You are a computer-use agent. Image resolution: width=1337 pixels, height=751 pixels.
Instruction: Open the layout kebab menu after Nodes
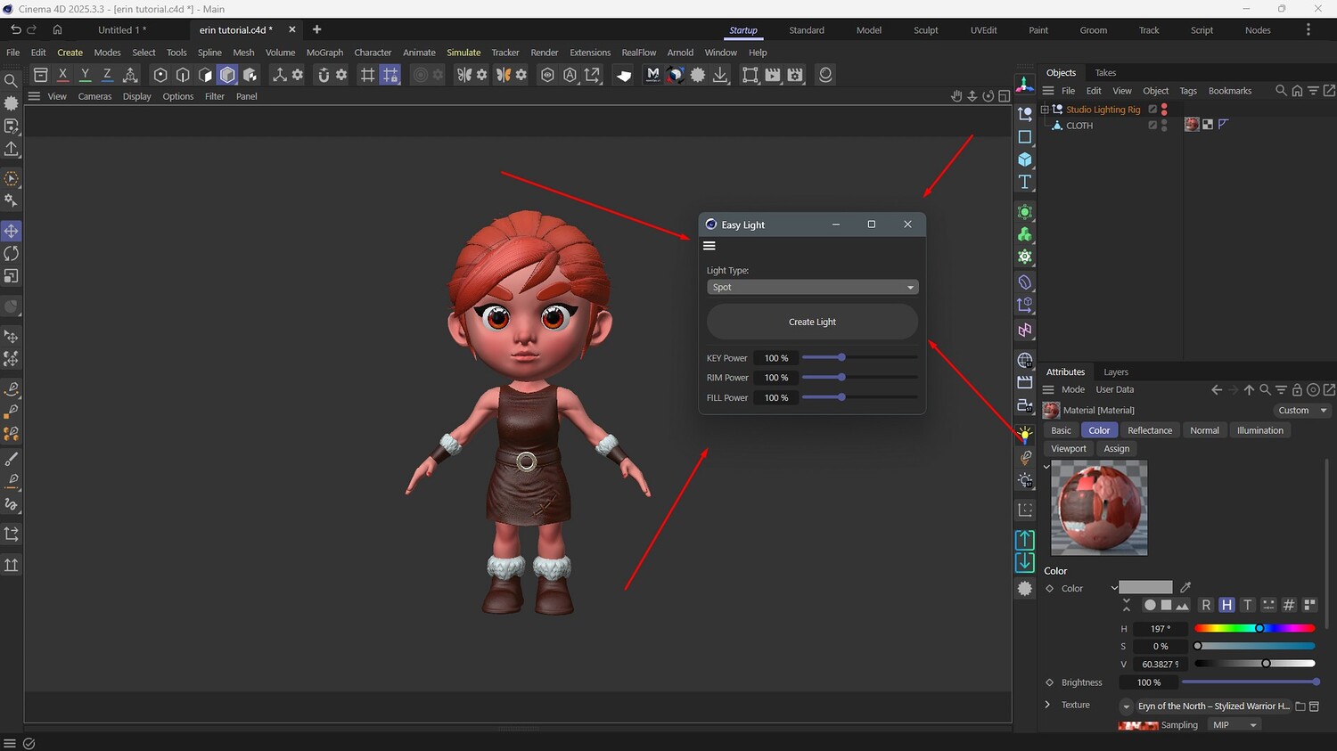tap(1308, 30)
